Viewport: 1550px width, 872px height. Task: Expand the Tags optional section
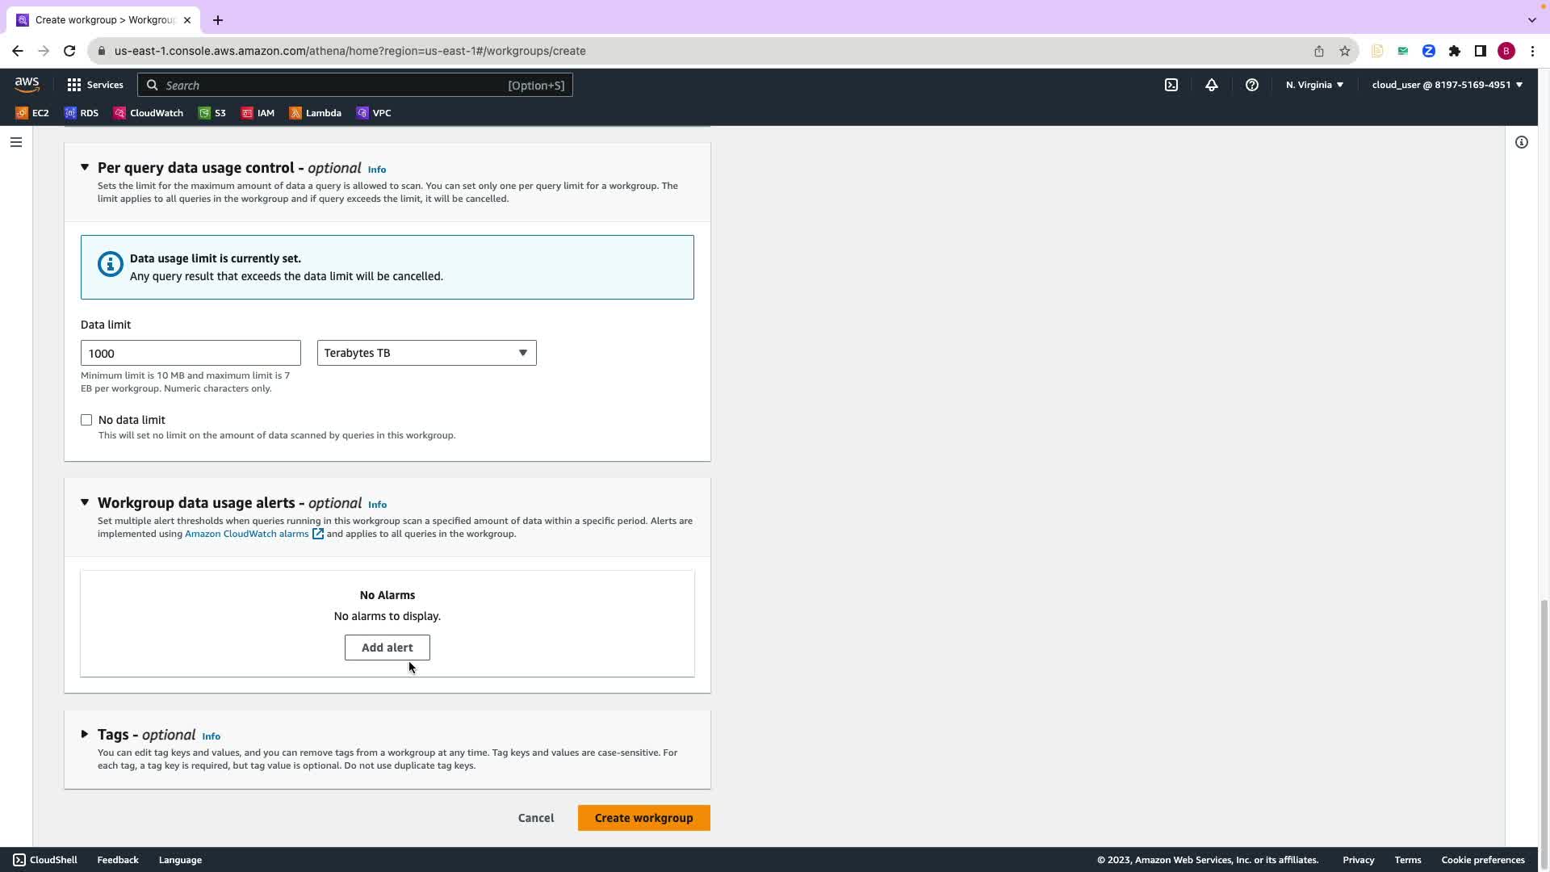tap(85, 735)
